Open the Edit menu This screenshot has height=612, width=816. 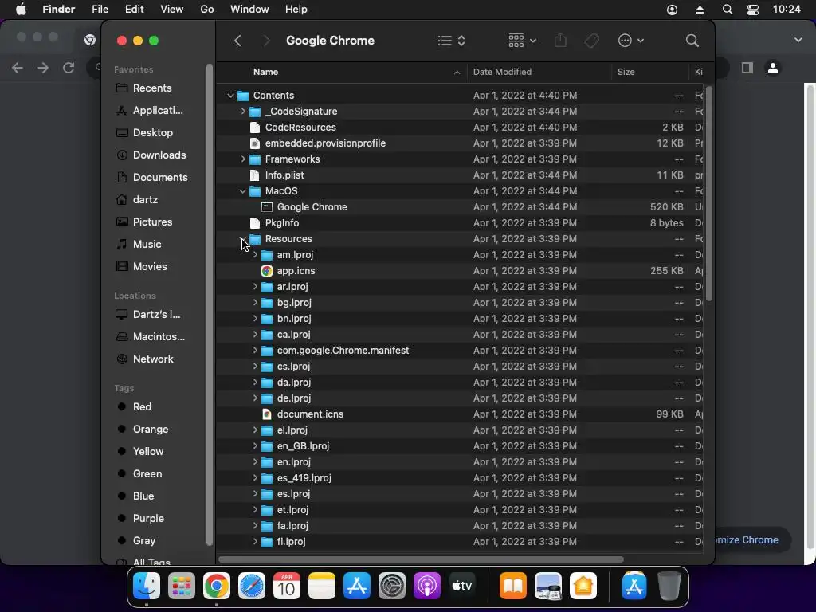click(x=134, y=10)
